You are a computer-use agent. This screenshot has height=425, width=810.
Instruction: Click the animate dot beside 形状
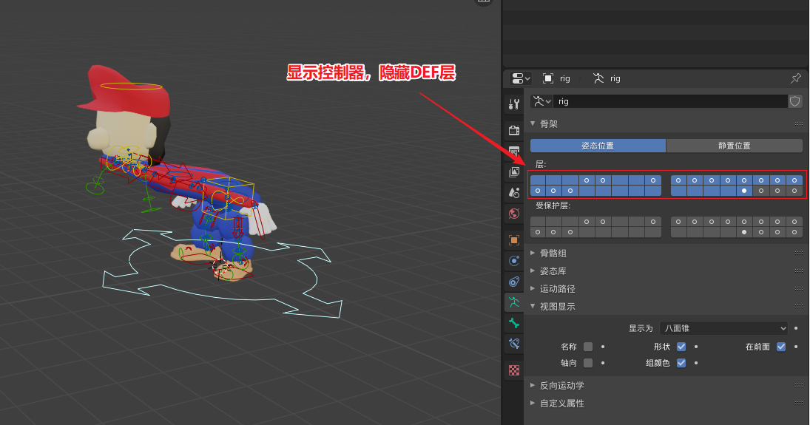[x=696, y=347]
